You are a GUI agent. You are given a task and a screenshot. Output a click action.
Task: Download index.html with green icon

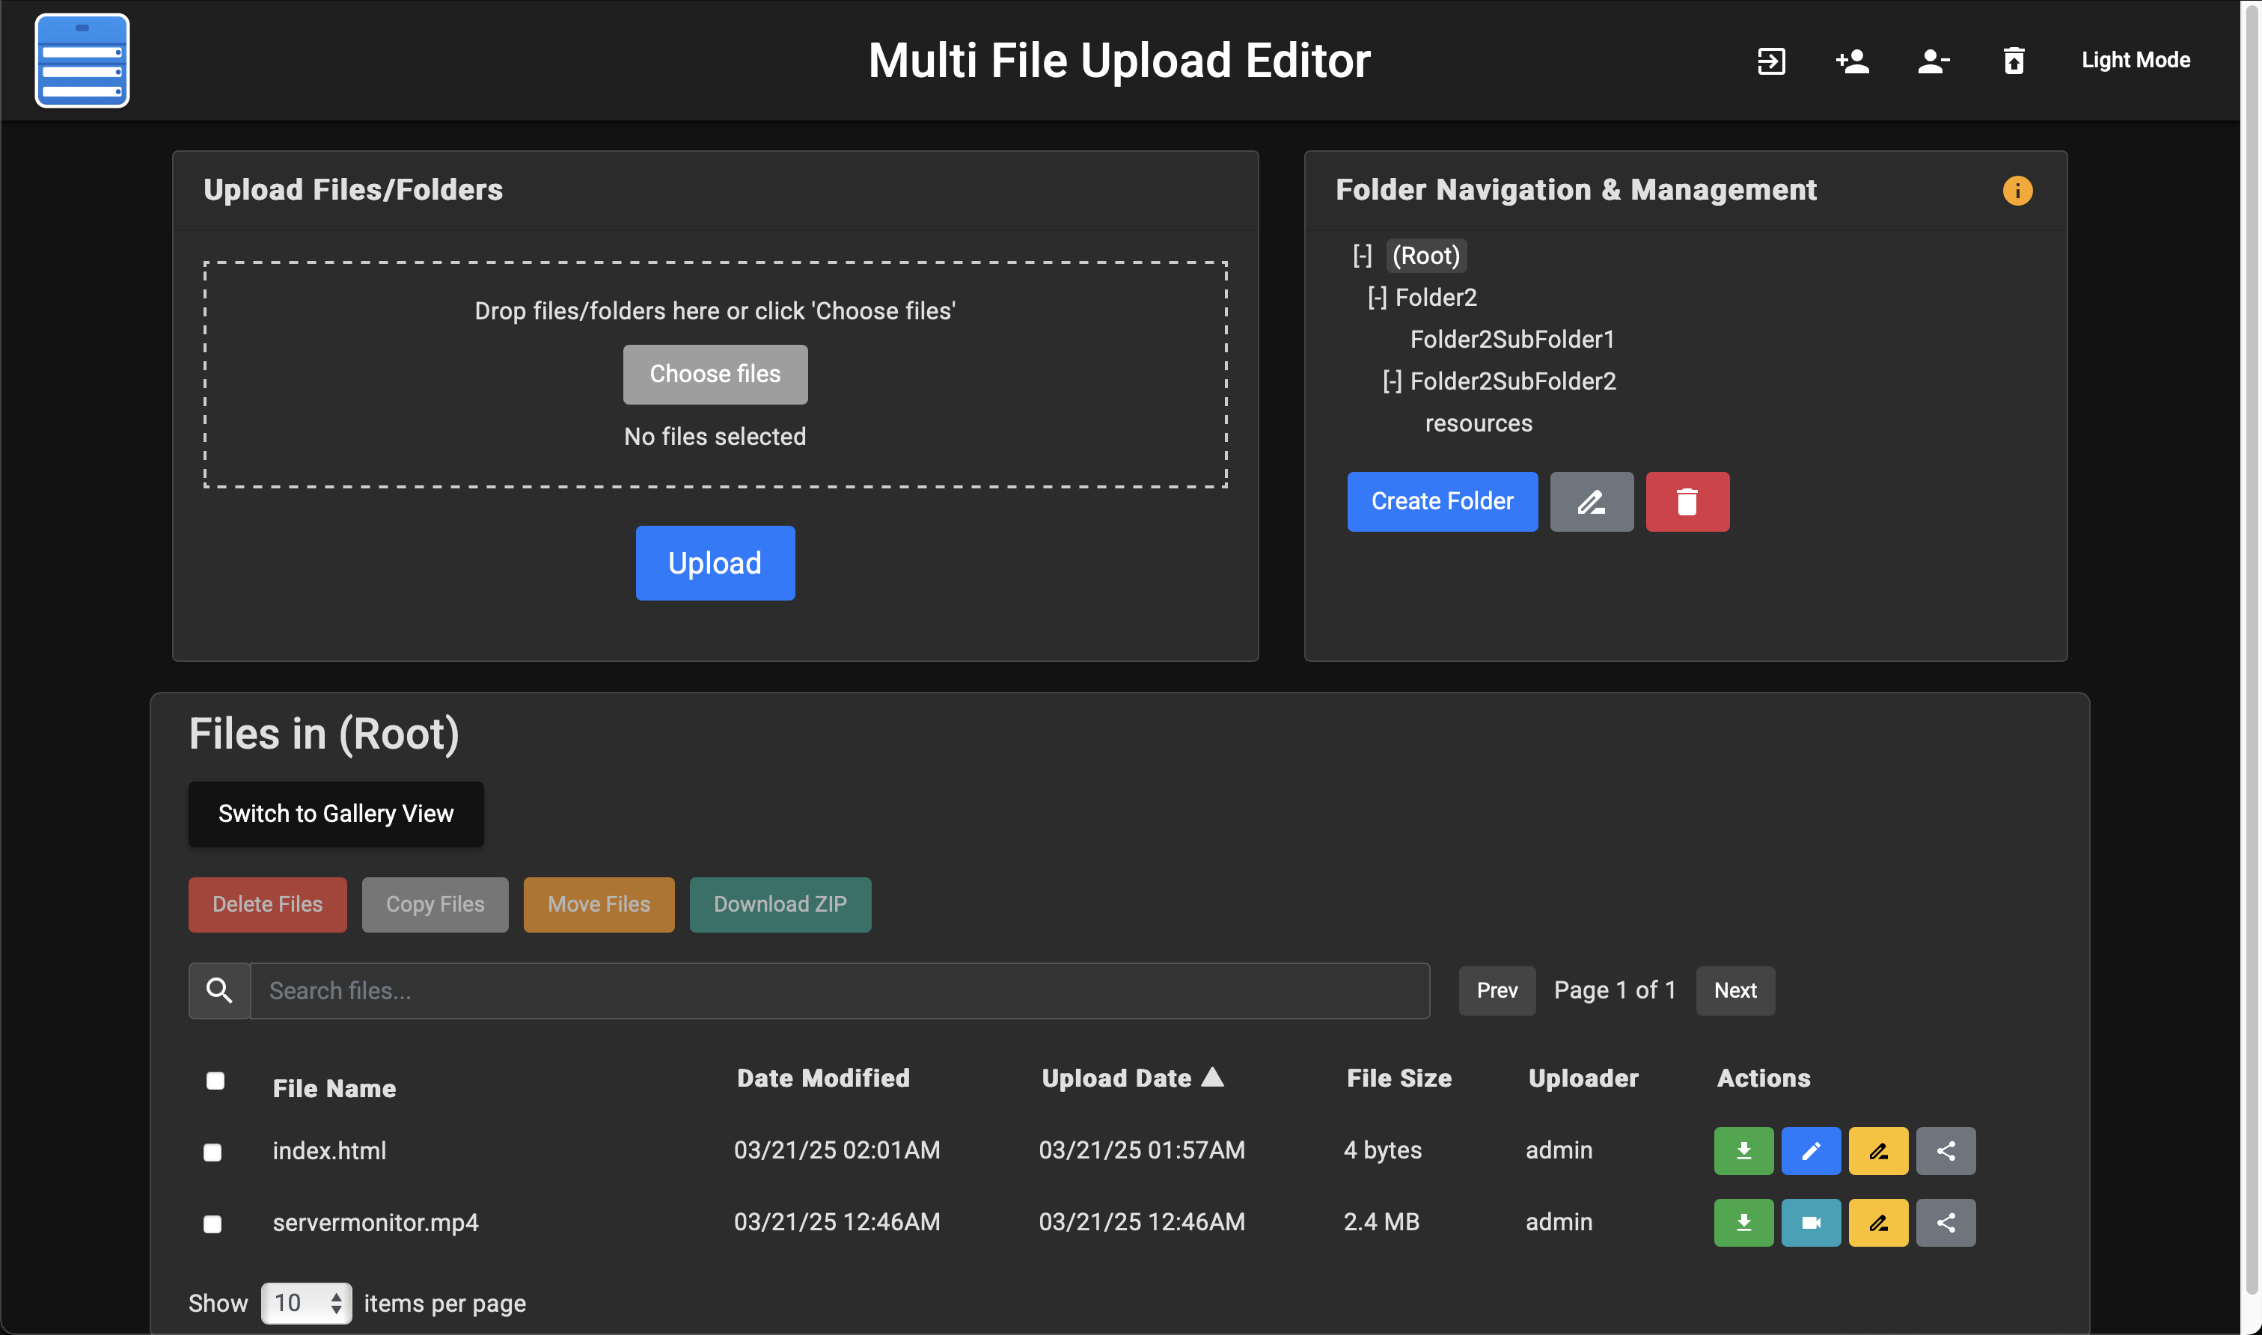1743,1150
